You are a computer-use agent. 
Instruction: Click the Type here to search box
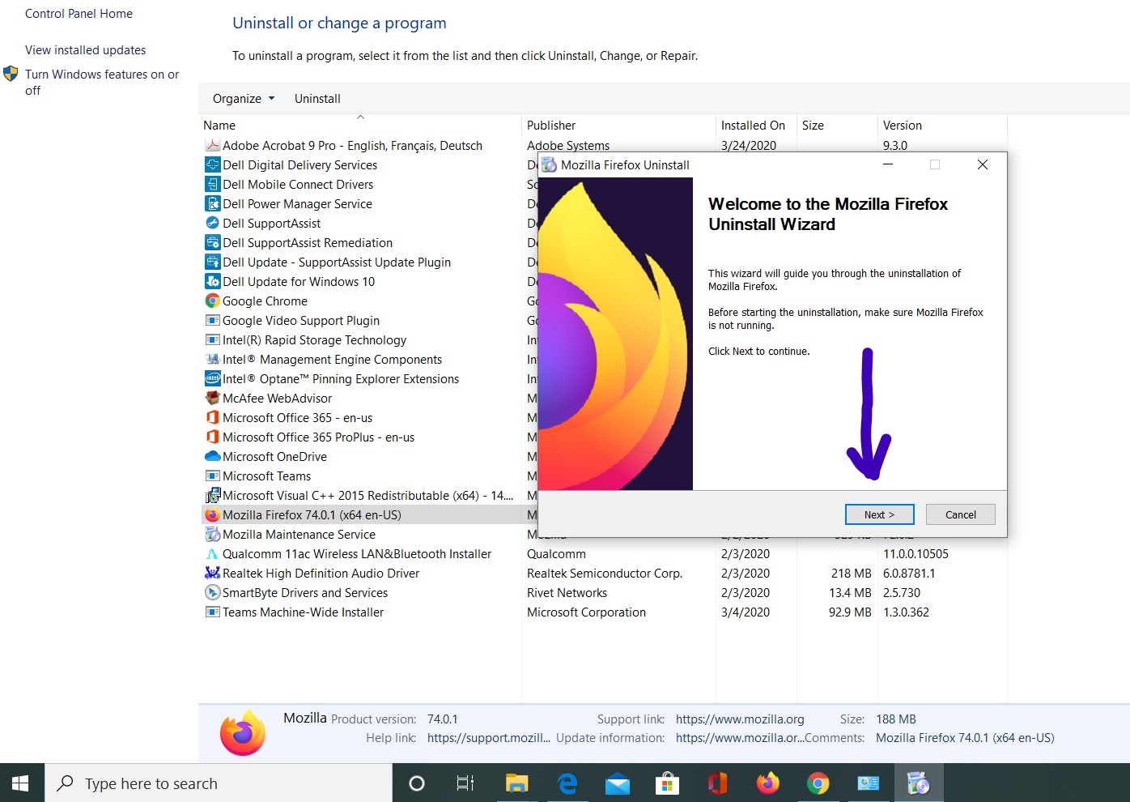point(219,783)
